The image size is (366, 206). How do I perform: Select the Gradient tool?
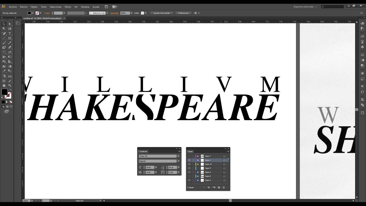(10, 66)
